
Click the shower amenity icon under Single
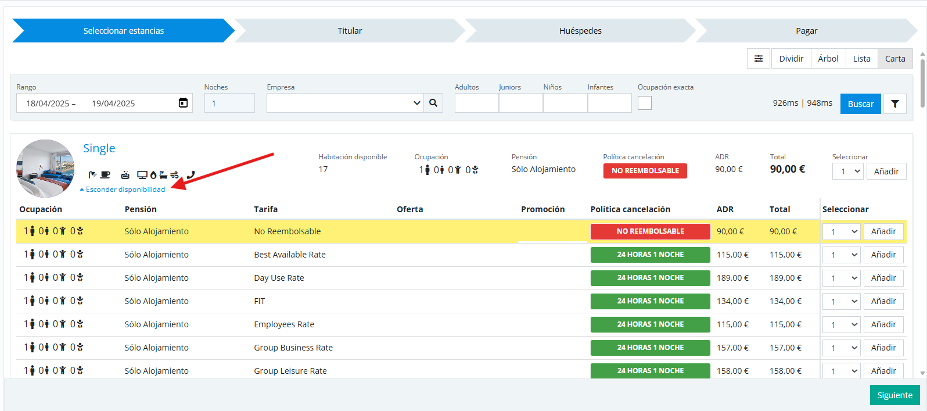(93, 174)
